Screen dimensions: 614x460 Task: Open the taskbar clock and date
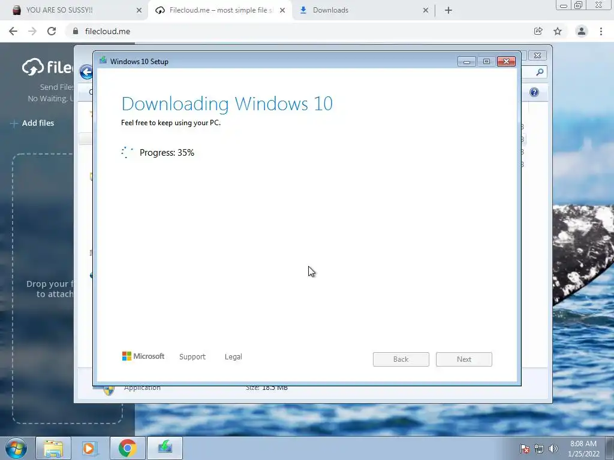point(583,449)
